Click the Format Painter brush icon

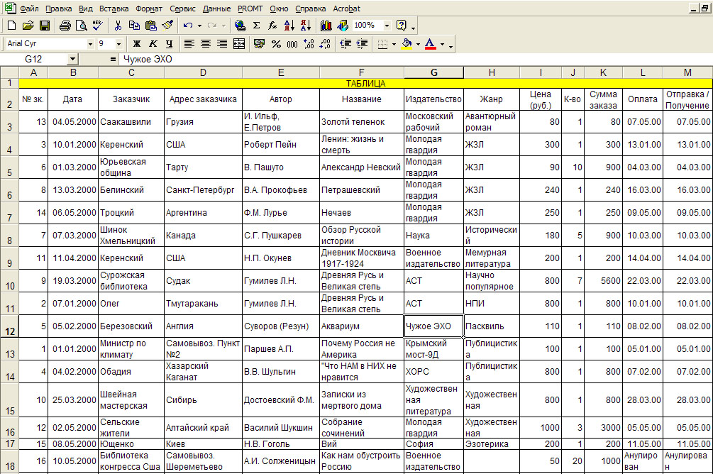[167, 26]
